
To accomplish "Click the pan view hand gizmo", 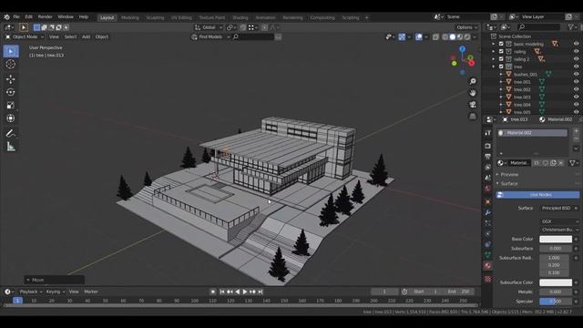I will point(473,93).
